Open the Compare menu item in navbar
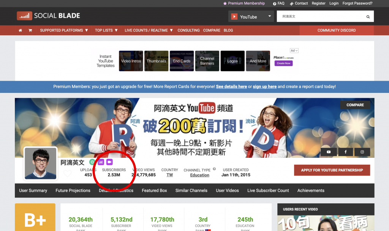The height and width of the screenshot is (231, 389). (212, 30)
